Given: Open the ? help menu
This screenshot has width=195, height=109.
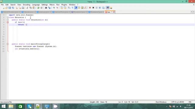Looking at the screenshot, I should pos(78,5).
